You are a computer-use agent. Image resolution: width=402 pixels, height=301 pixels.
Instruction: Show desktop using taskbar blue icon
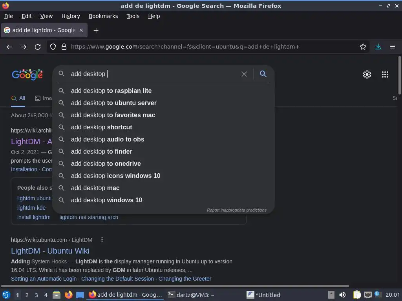click(x=80, y=295)
